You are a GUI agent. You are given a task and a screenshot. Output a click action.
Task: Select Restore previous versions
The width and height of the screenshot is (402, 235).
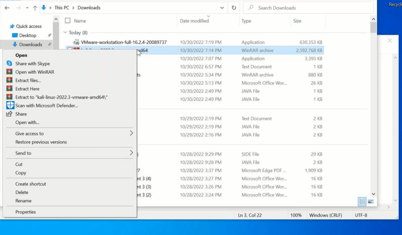click(41, 142)
